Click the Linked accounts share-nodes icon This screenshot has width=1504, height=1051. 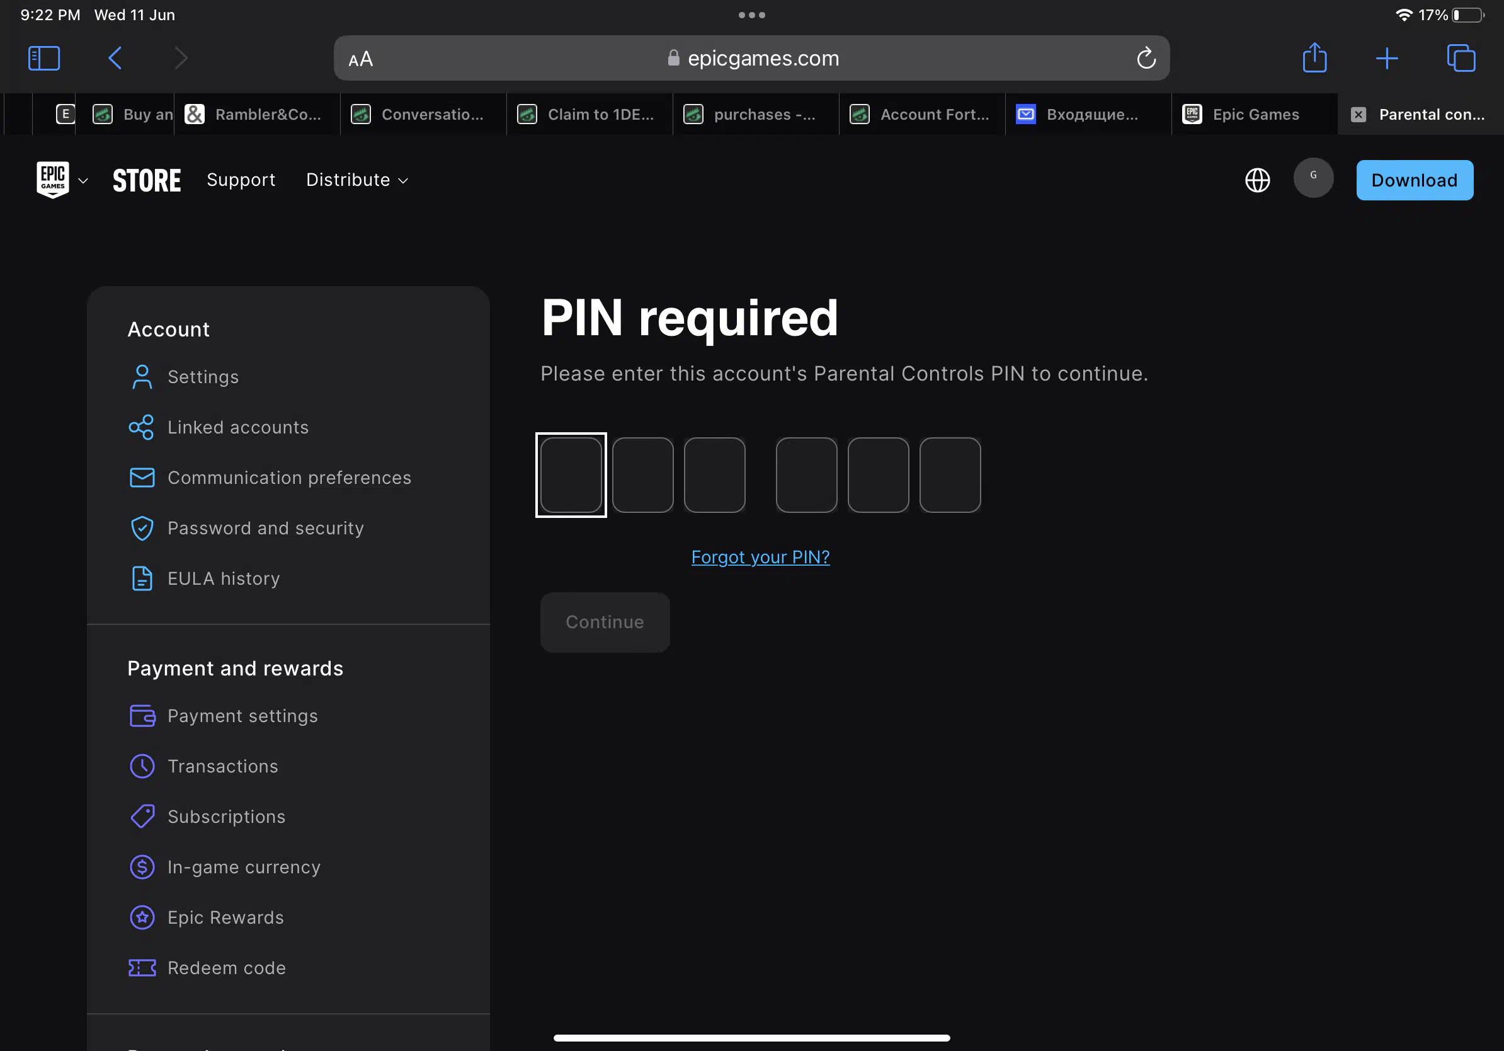(142, 427)
